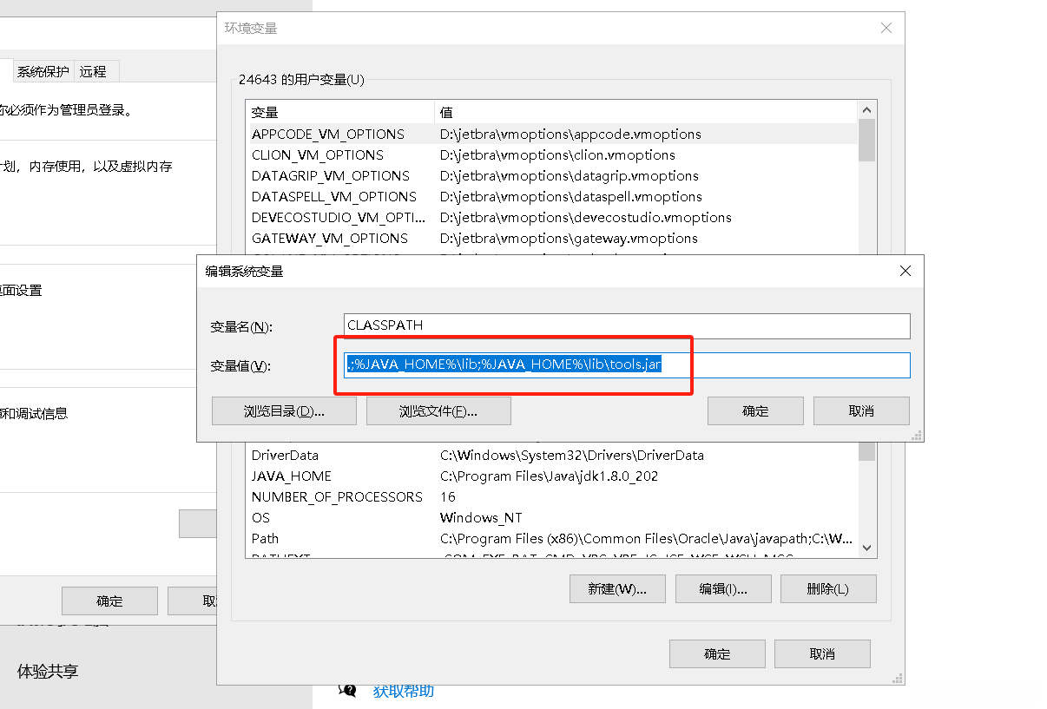Screen dimensions: 1047x709
Task: Click 编辑(I)... to edit a system variable
Action: click(x=723, y=588)
